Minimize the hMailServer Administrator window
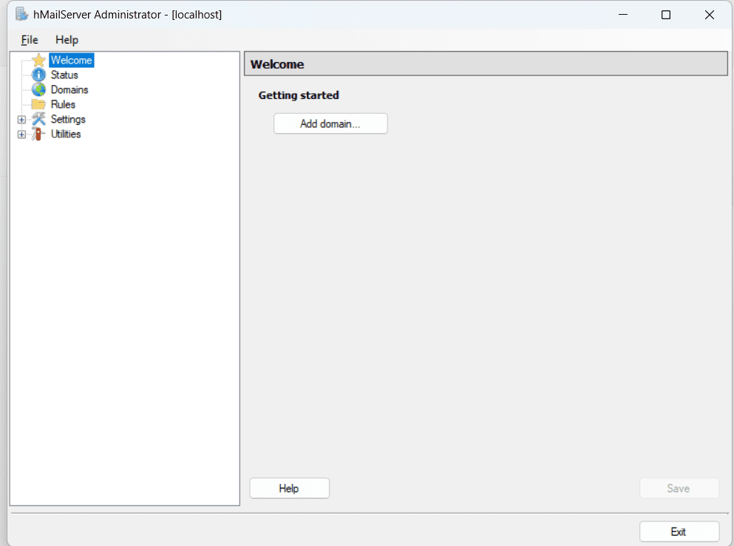 tap(623, 15)
